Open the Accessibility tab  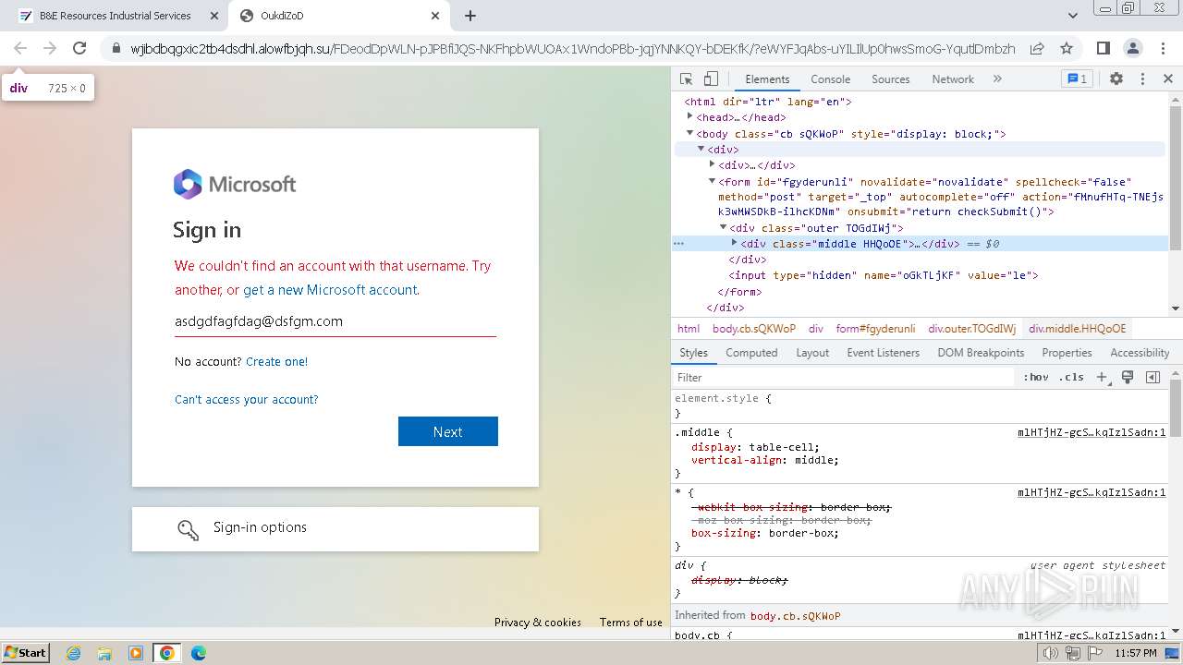[x=1140, y=353]
